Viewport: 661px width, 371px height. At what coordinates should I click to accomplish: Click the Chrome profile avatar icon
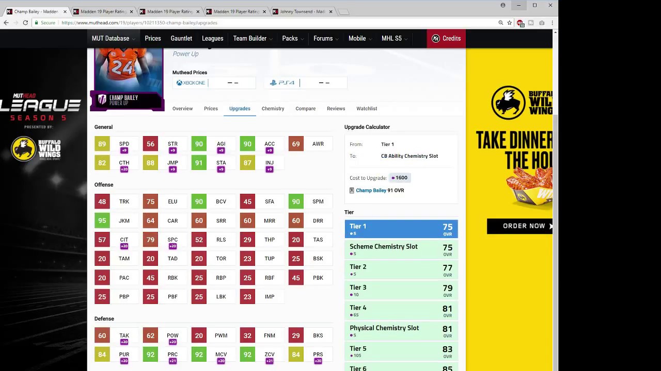coord(502,5)
